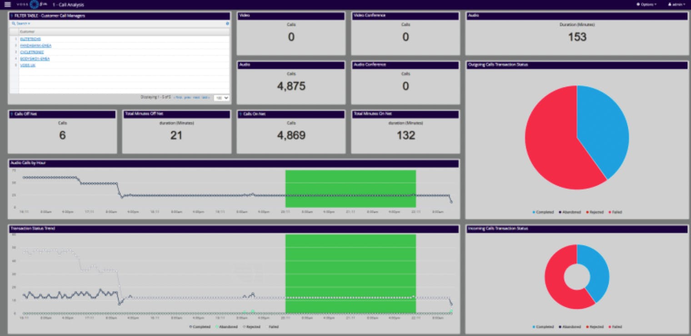Screen dimensions: 691x336
Task: Open the PANDABANK-EMEA customer link
Action: [x=35, y=45]
